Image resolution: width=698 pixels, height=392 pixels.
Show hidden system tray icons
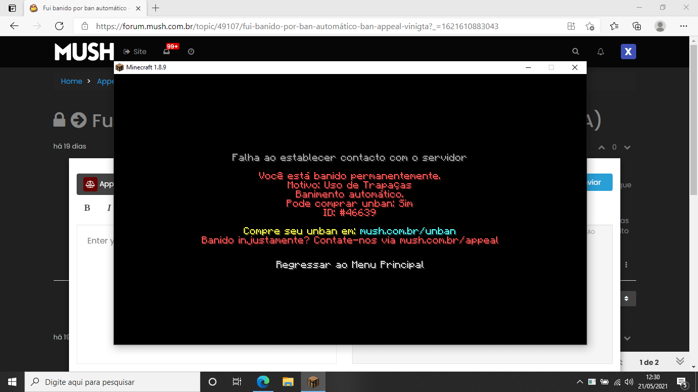579,382
